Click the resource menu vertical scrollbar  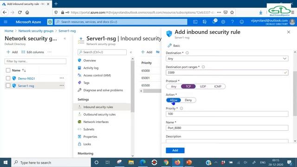pyautogui.click(x=133, y=86)
